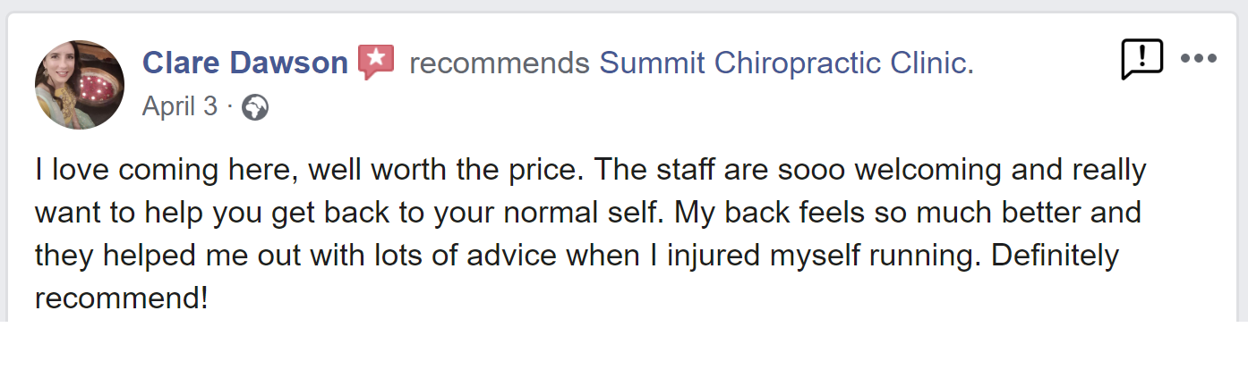
Task: Visit Clare Dawson's profile via name link
Action: [x=244, y=63]
